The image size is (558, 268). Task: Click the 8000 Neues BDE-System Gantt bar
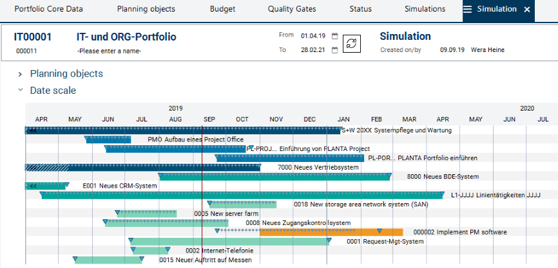(274, 177)
